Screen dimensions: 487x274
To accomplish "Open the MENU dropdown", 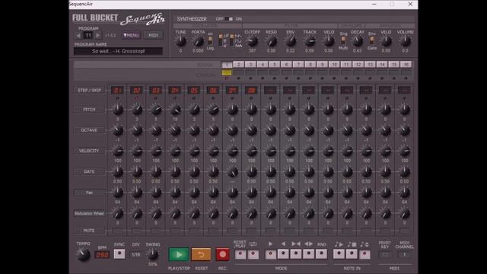I will pyautogui.click(x=131, y=36).
